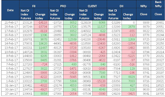Click FII change value -14118

pyautogui.click(x=41, y=23)
